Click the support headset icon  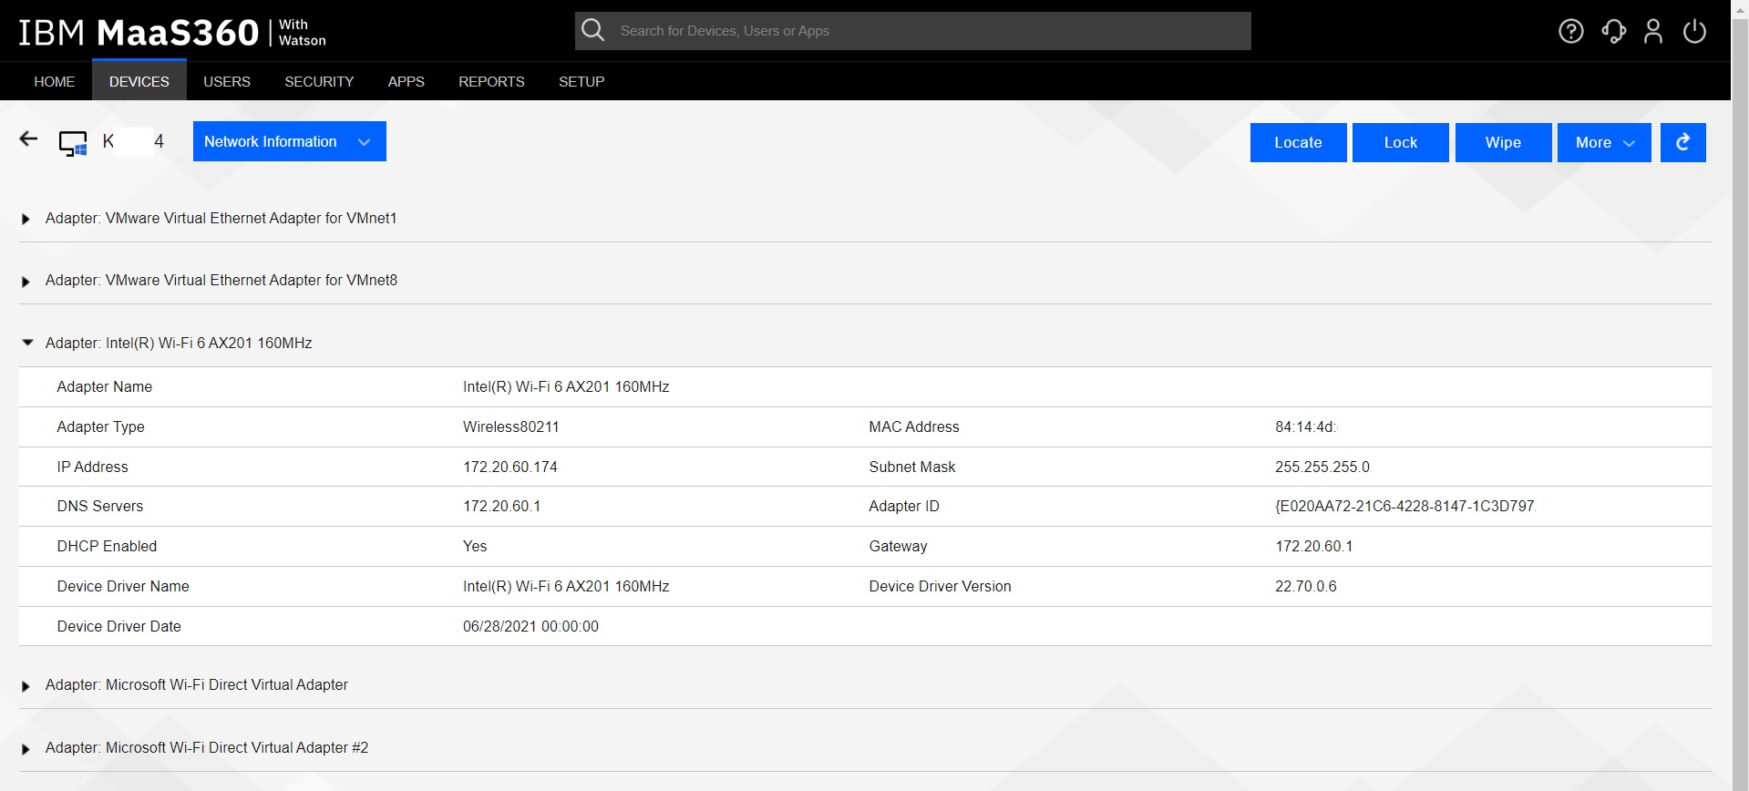click(1613, 31)
